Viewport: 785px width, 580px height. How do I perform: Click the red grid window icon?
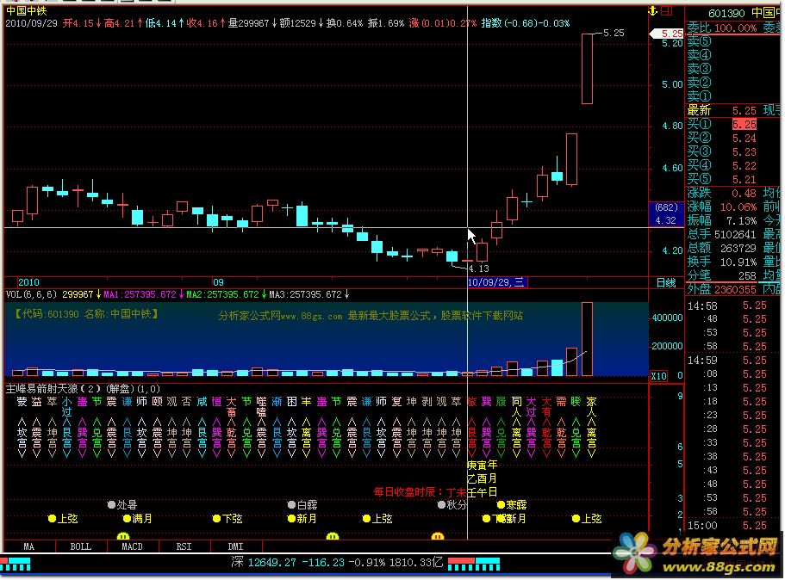point(666,10)
